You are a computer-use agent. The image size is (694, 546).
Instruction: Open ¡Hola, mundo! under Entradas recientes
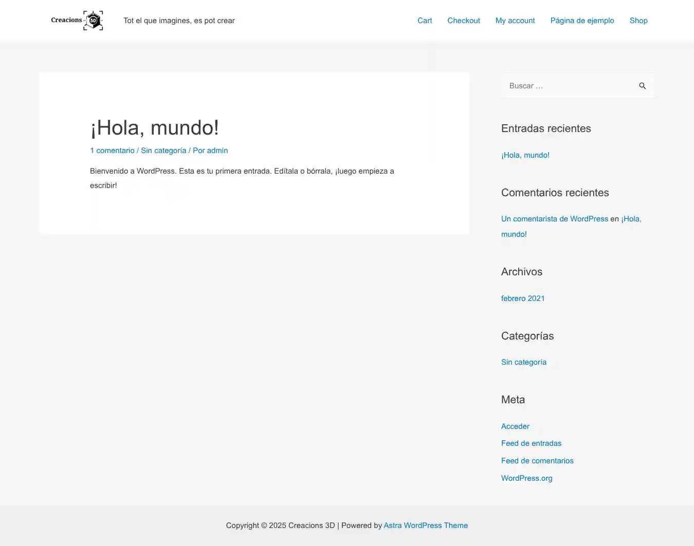(x=525, y=155)
